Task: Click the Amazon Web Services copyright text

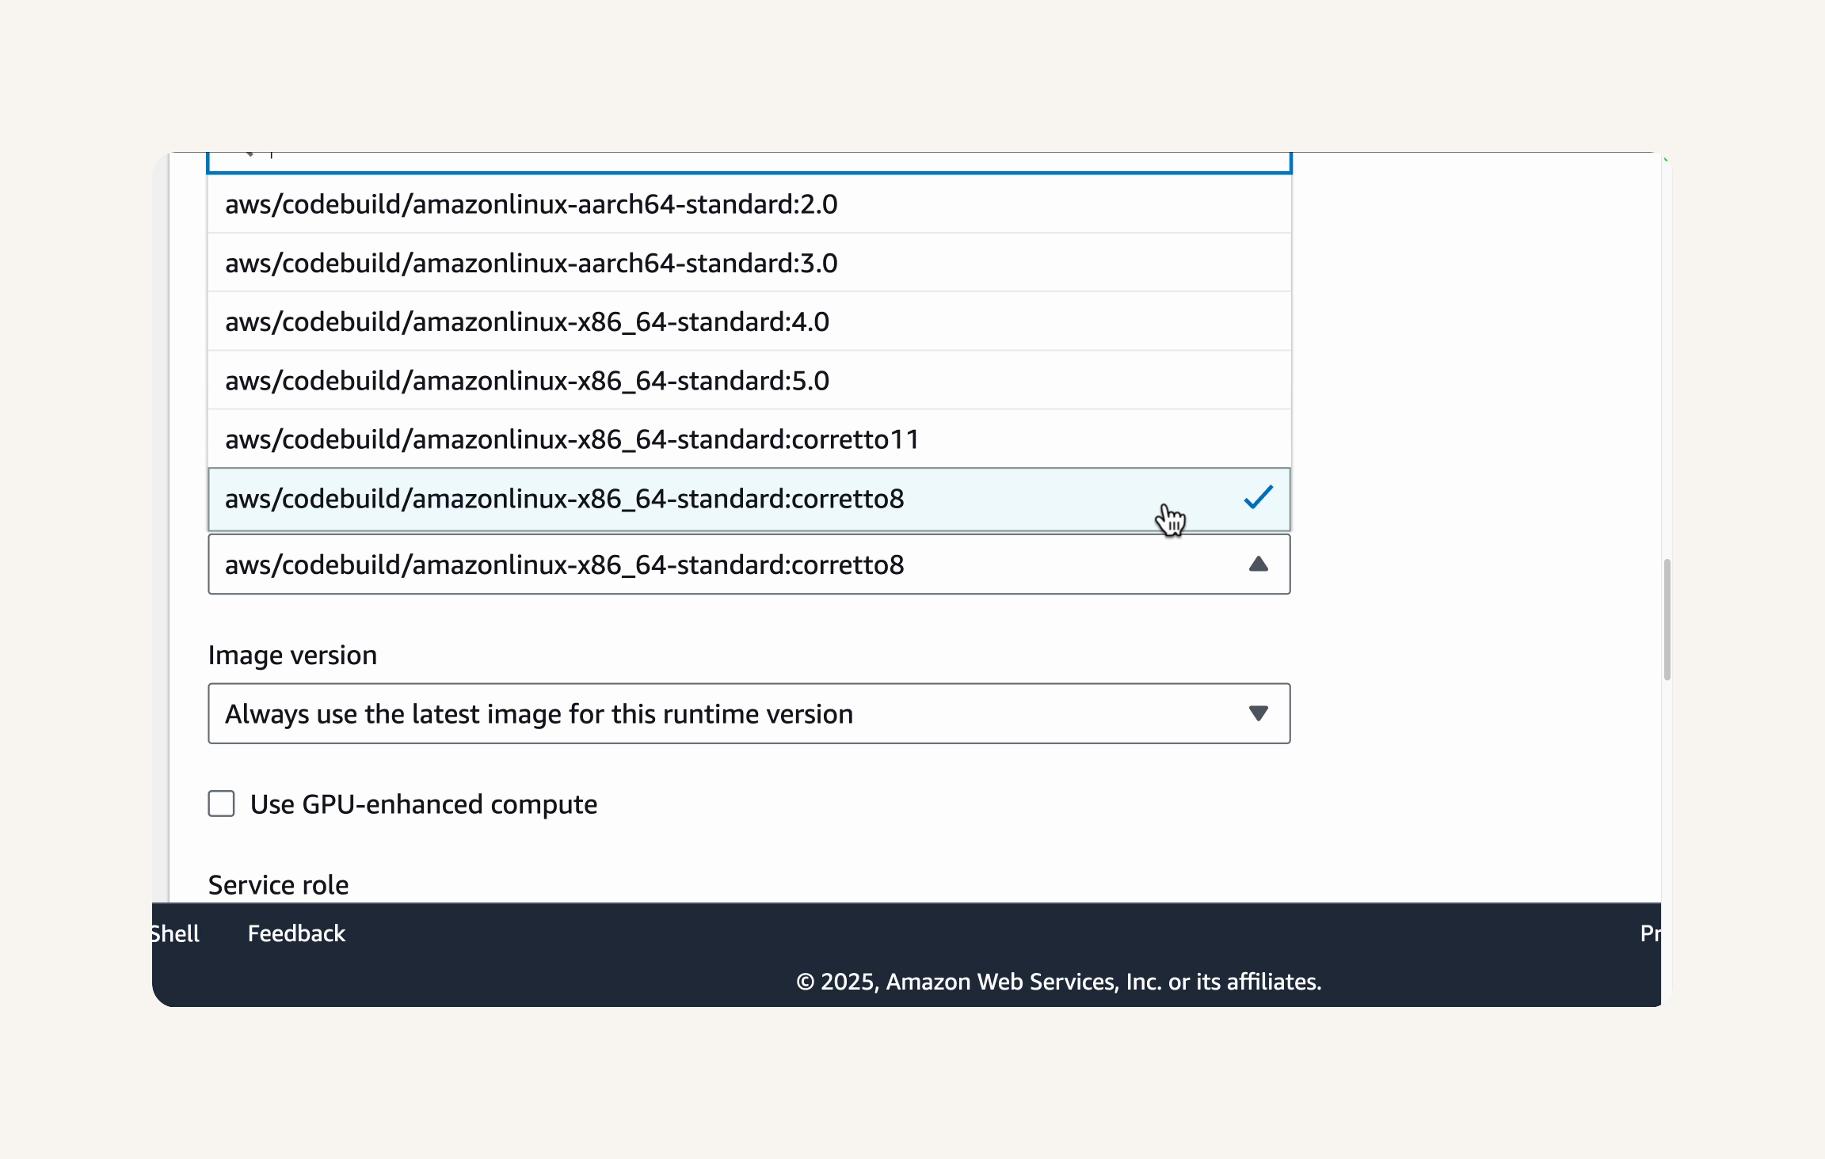Action: coord(1058,982)
